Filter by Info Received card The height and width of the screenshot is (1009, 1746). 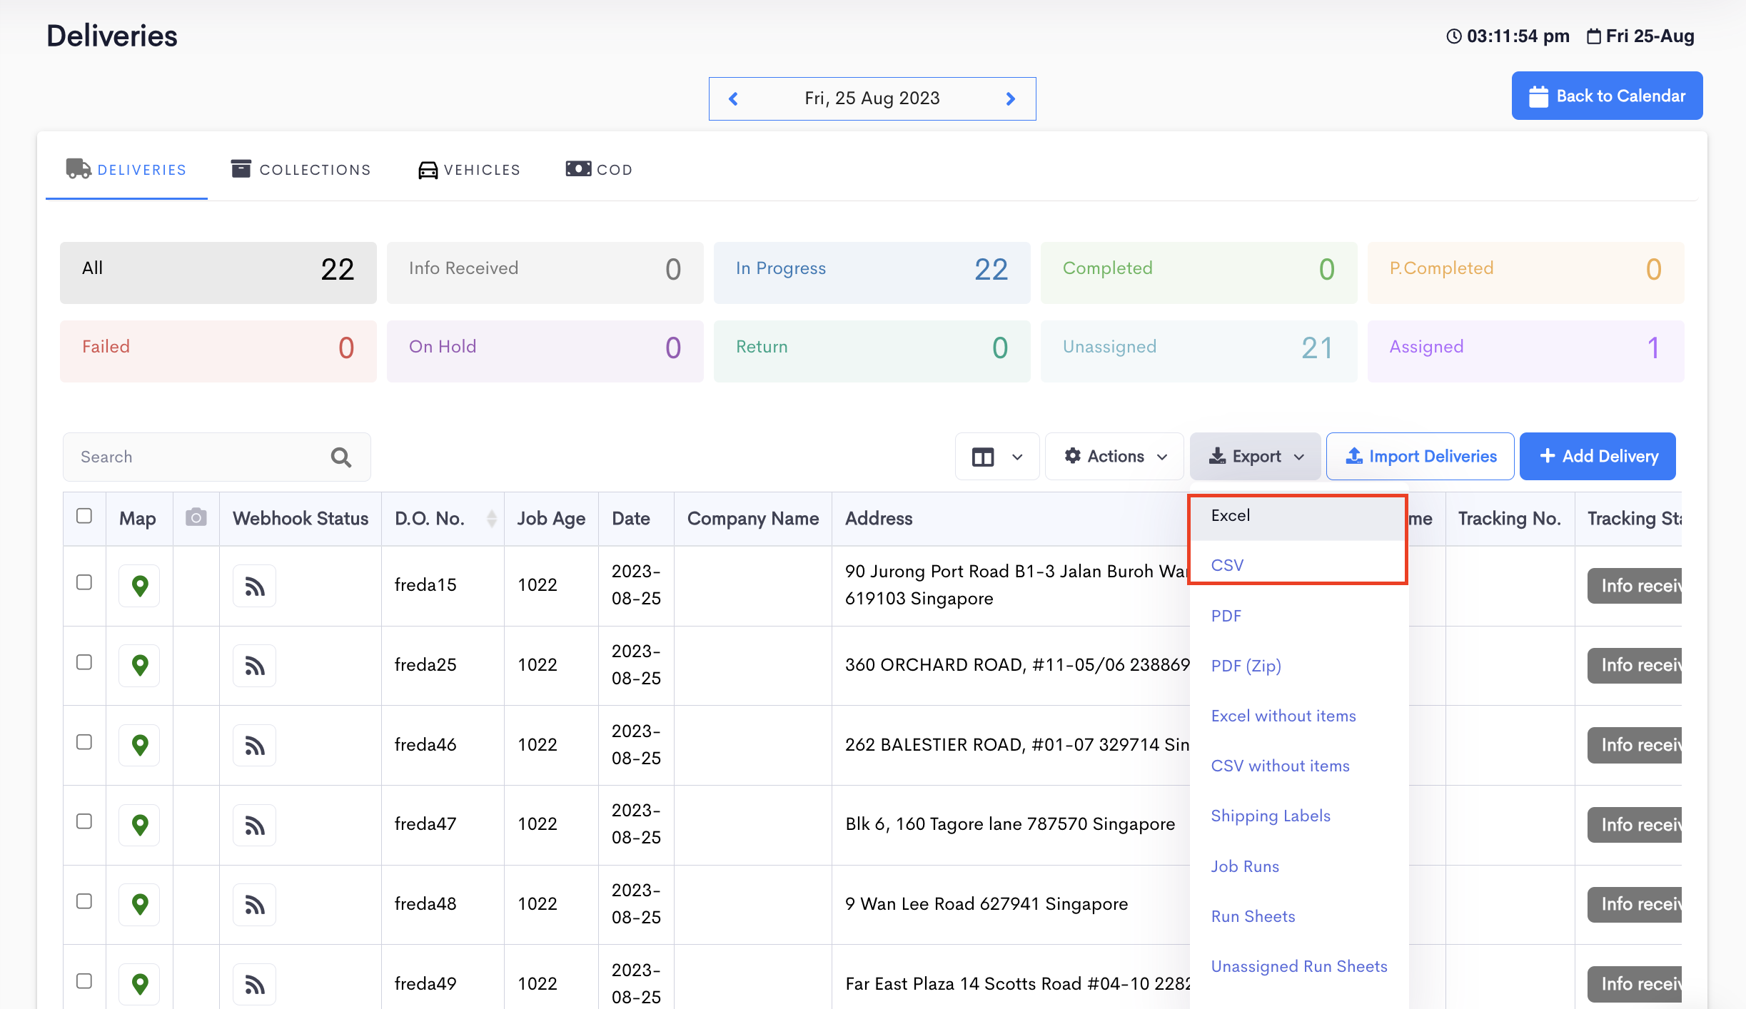coord(545,273)
